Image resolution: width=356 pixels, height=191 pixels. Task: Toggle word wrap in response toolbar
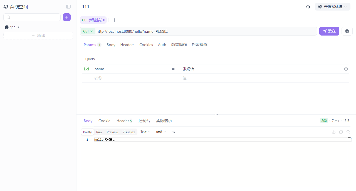coord(173,132)
